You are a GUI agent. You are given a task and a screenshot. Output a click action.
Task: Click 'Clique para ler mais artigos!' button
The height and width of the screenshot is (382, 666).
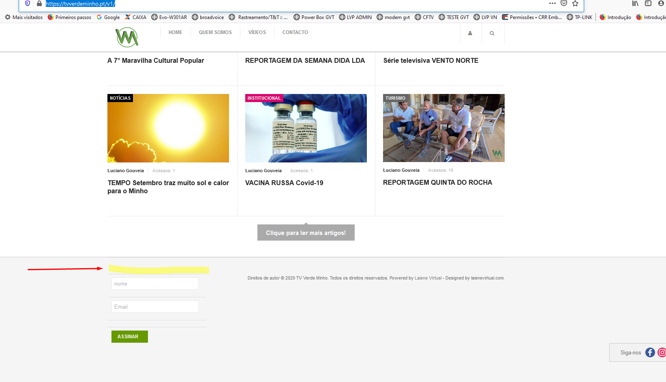pyautogui.click(x=306, y=233)
